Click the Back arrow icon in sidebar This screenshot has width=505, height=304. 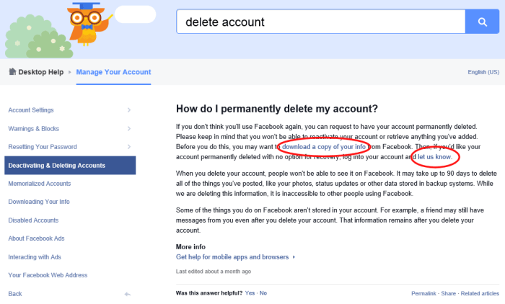click(x=127, y=294)
